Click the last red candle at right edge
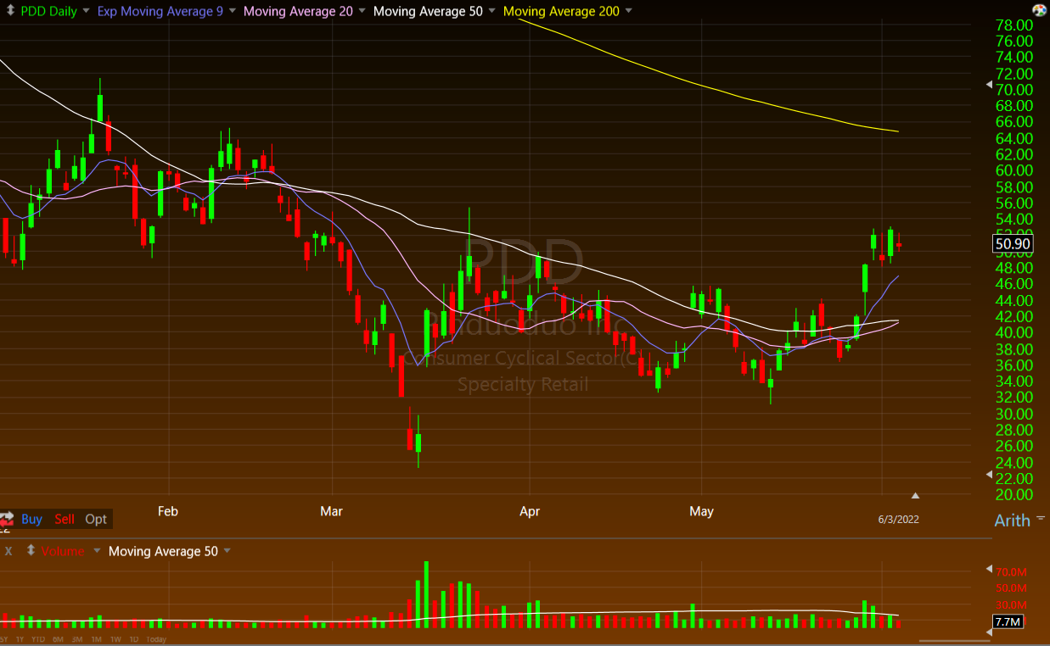The width and height of the screenshot is (1050, 646). pyautogui.click(x=899, y=245)
